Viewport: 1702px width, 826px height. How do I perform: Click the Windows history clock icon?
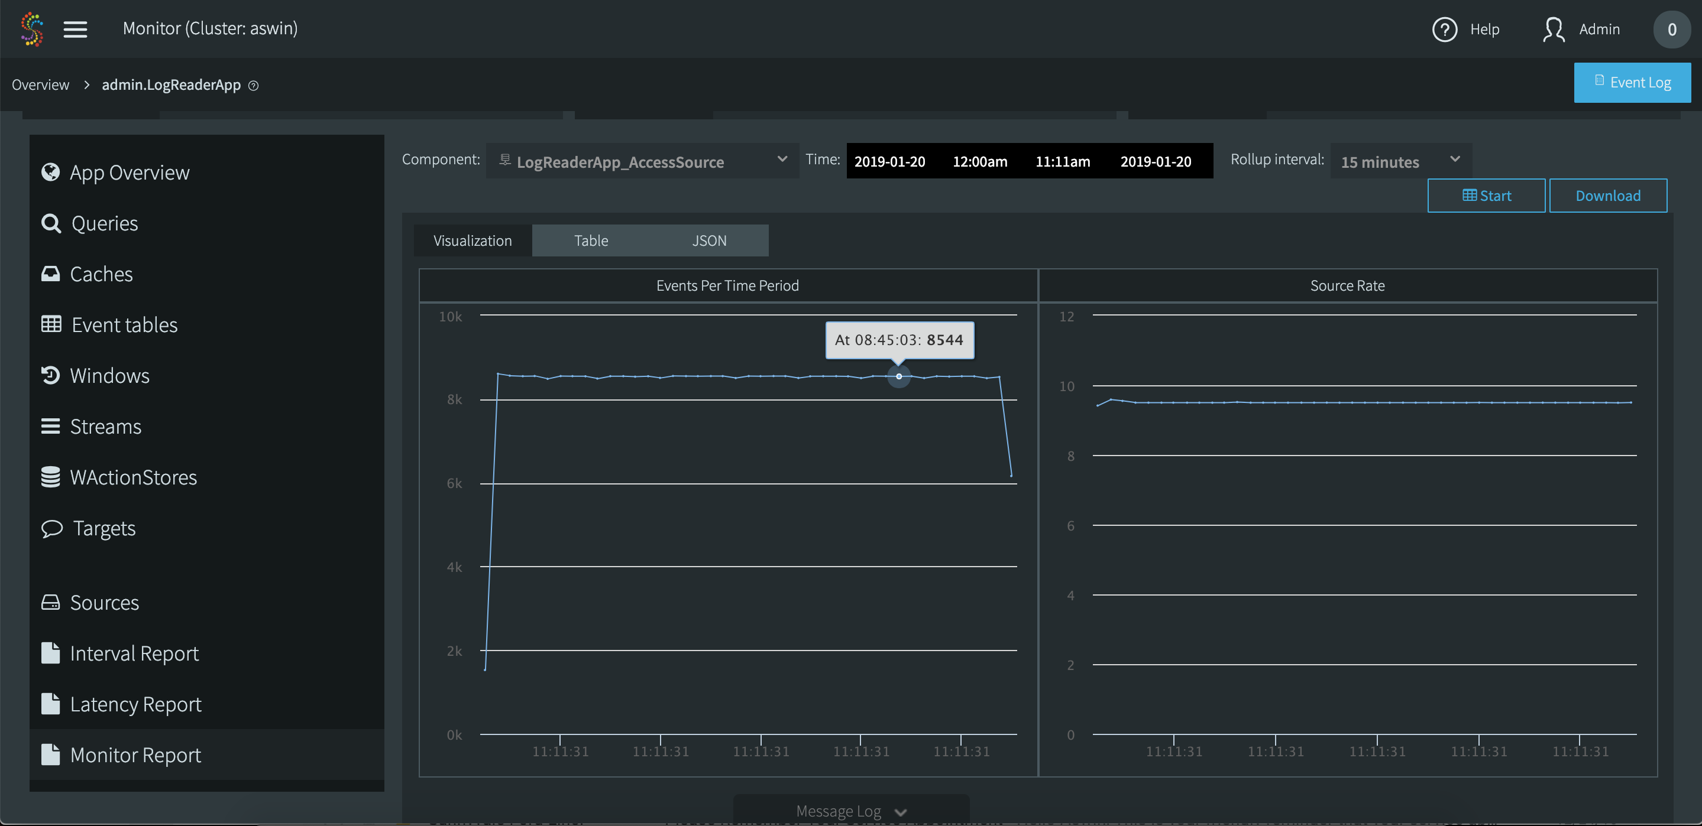pyautogui.click(x=51, y=376)
